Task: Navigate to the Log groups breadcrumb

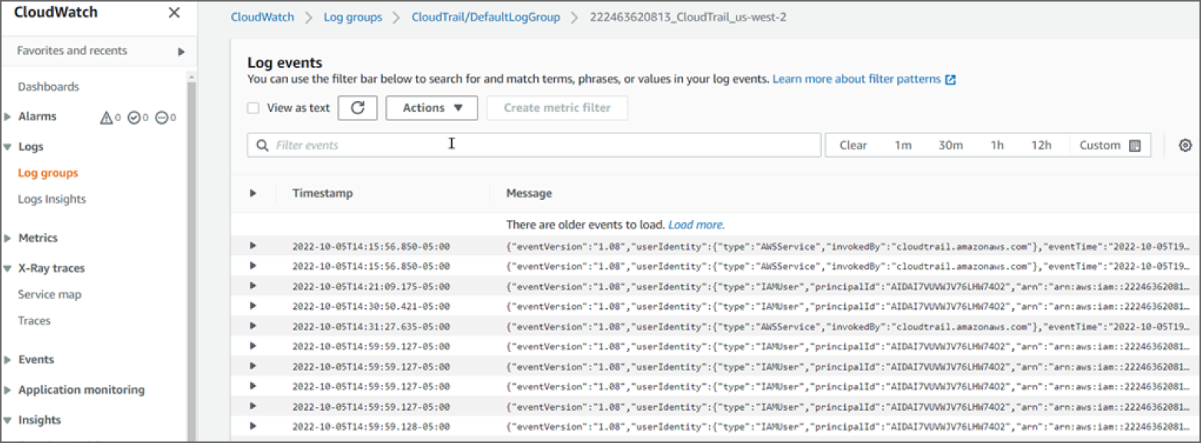Action: pos(353,17)
